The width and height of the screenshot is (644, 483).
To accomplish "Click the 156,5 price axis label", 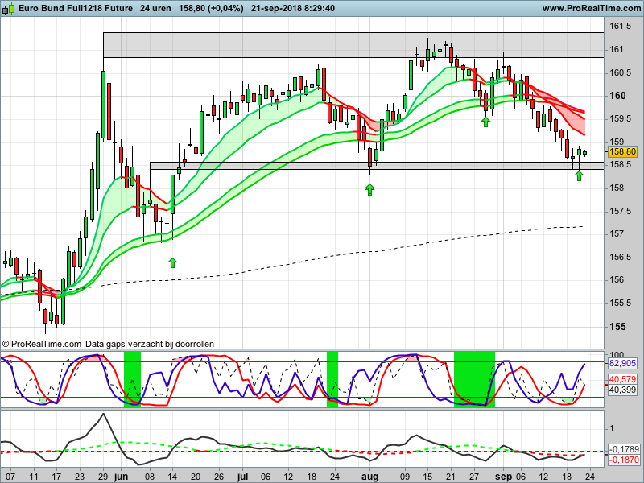I will pos(620,257).
